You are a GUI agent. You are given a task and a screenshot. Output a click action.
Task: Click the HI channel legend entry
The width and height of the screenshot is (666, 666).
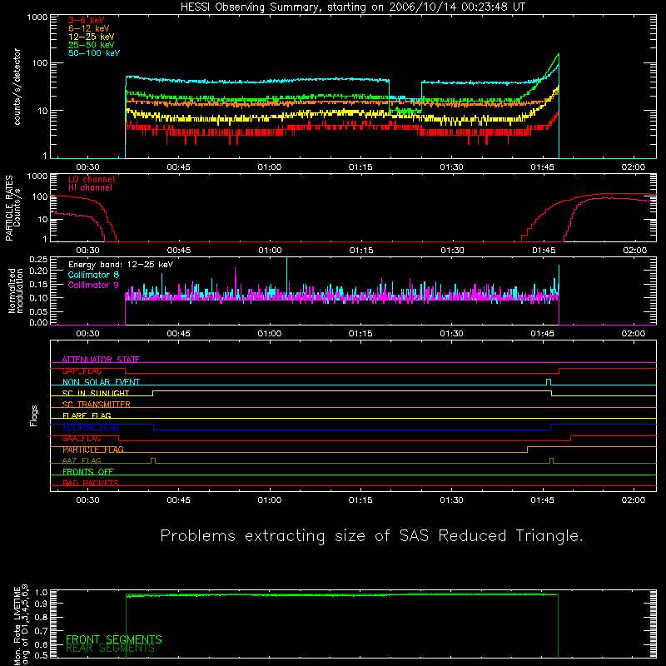[x=90, y=188]
